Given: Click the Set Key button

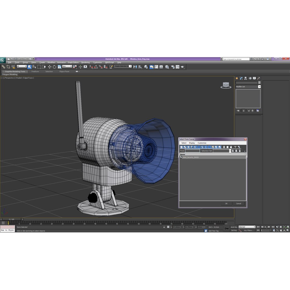Looking at the screenshot, I should tap(234, 230).
